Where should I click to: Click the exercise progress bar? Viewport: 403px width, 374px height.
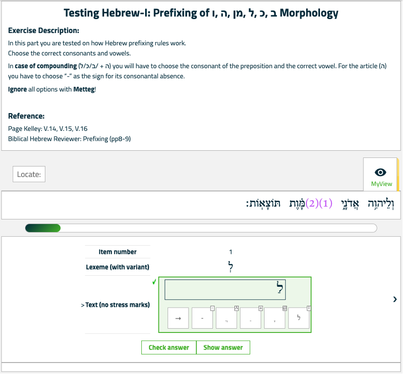(201, 228)
